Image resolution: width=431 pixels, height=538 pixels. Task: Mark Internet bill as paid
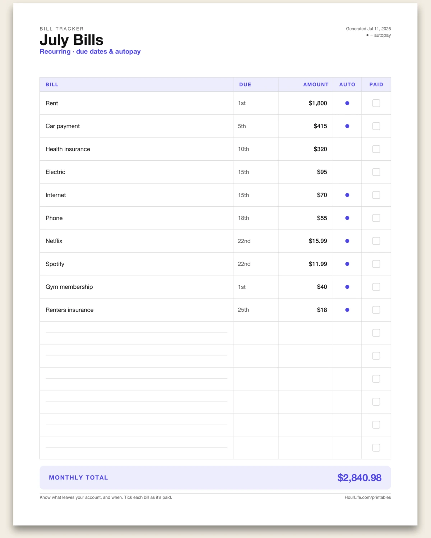coord(376,195)
